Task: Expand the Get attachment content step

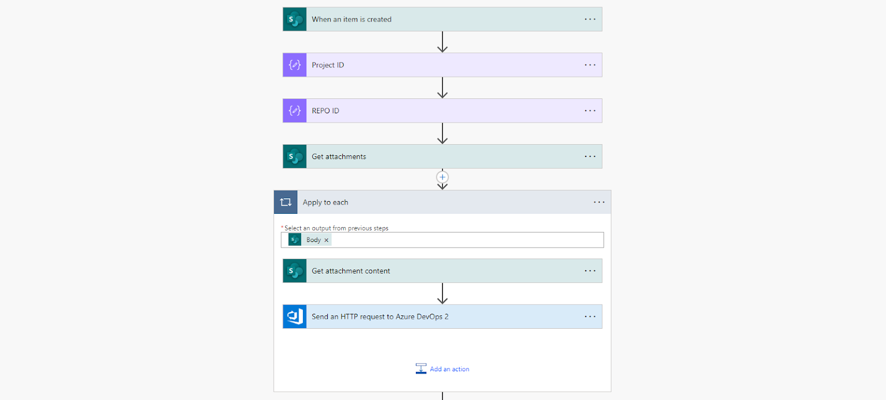Action: (x=442, y=271)
